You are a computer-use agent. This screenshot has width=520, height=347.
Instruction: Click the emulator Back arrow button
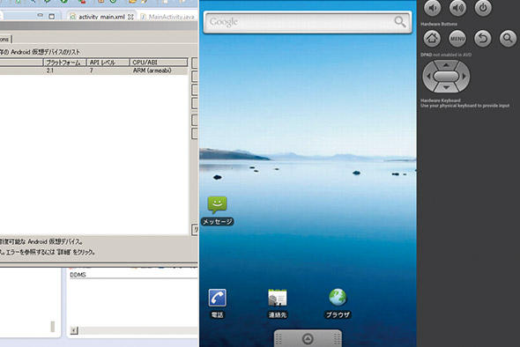pos(482,39)
